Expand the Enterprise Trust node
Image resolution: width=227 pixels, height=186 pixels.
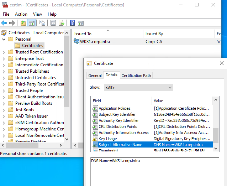[4, 58]
